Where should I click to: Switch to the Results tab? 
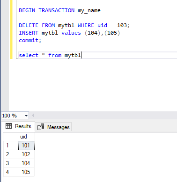click(x=18, y=126)
